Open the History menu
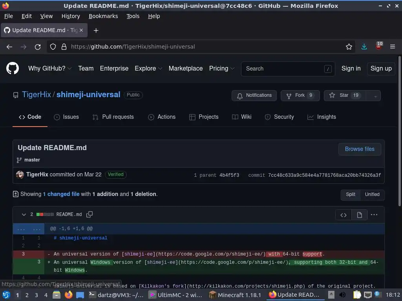 pyautogui.click(x=71, y=16)
